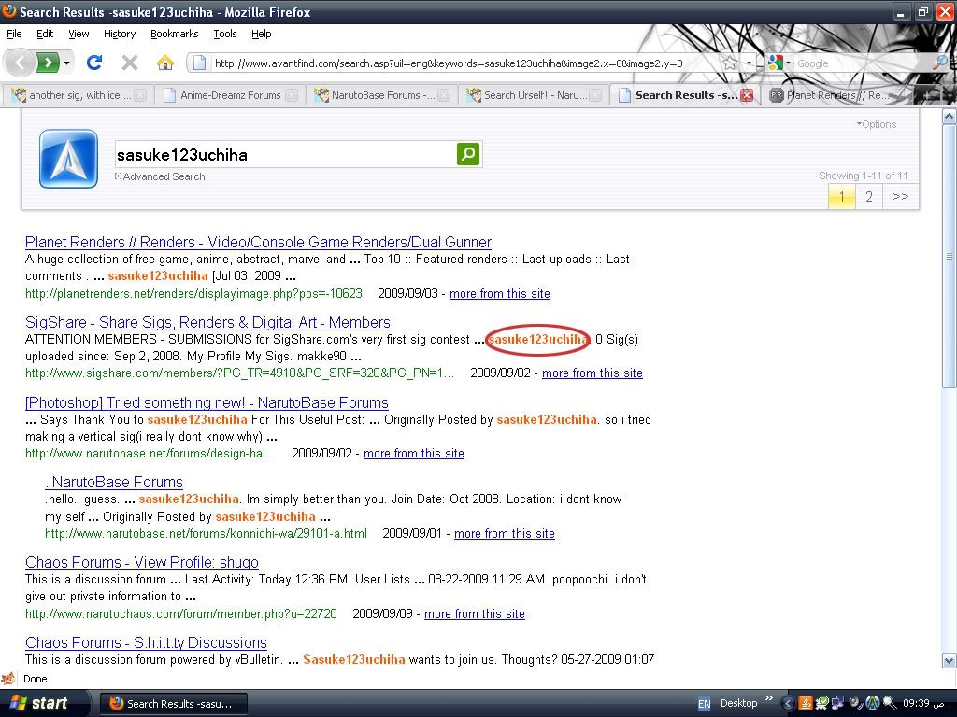Close the Search Urself! tab

(595, 95)
